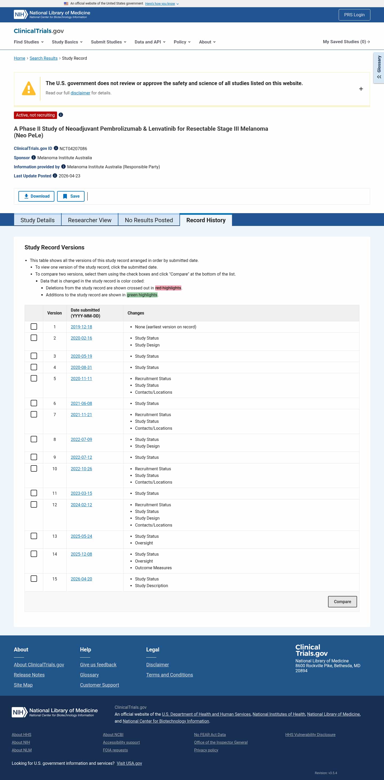
Task: Return to Search Results breadcrumb
Action: click(43, 58)
